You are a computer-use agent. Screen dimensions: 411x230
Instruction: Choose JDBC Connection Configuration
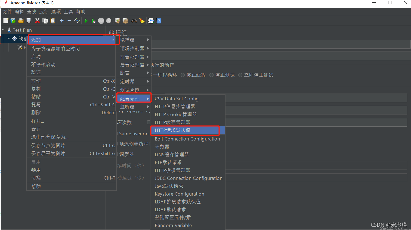[x=188, y=178]
